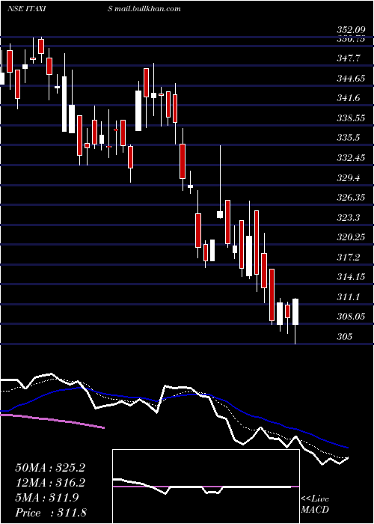Click the 12MA : 316.2 readout
Screen dimensions: 374x524
pos(50,483)
